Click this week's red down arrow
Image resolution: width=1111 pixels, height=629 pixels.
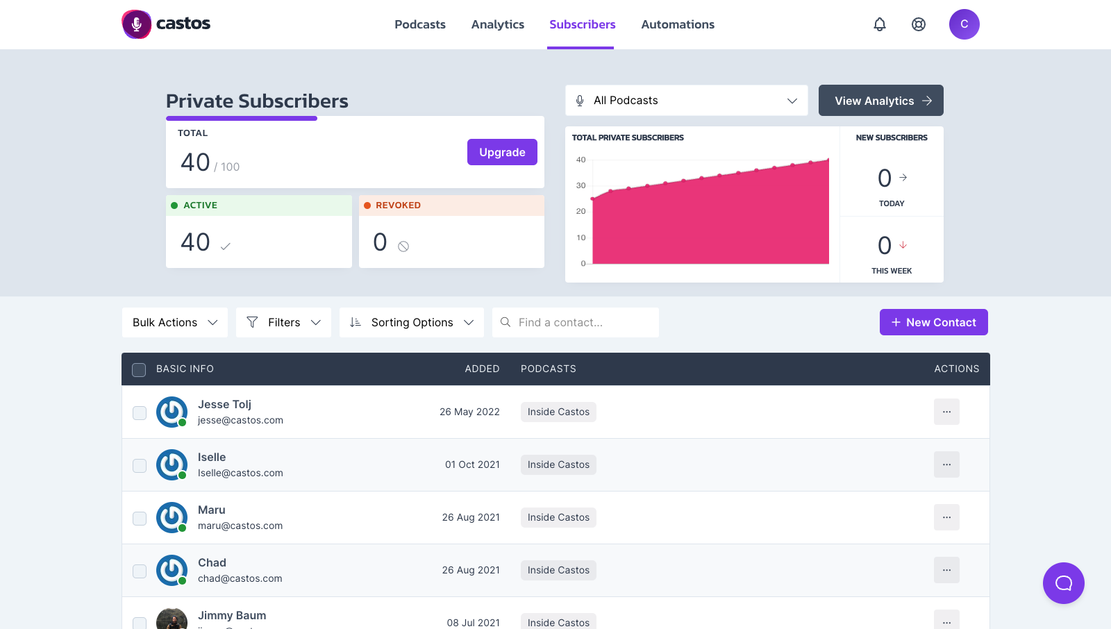pyautogui.click(x=903, y=245)
